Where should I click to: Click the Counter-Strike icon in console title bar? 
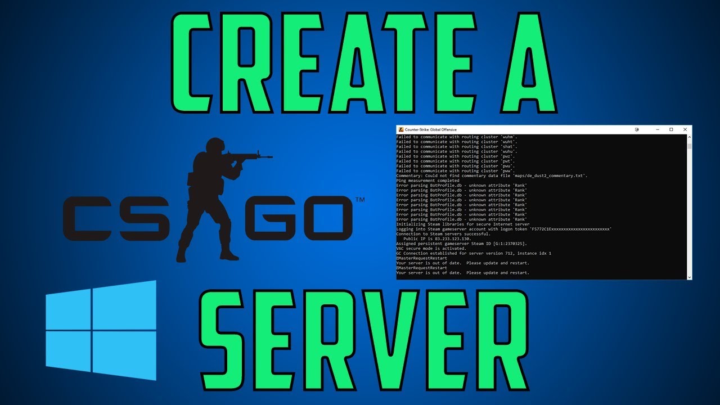click(x=400, y=129)
